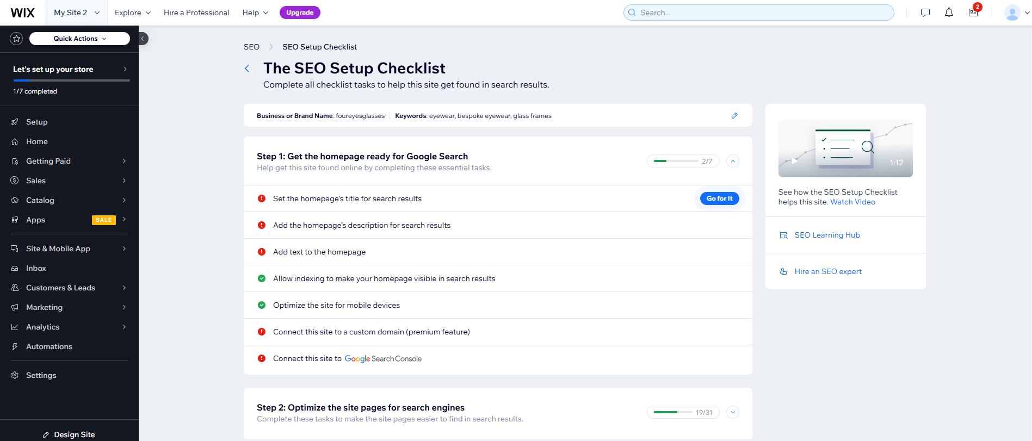
Task: Click the Inbox icon in sidebar
Action: tap(15, 268)
